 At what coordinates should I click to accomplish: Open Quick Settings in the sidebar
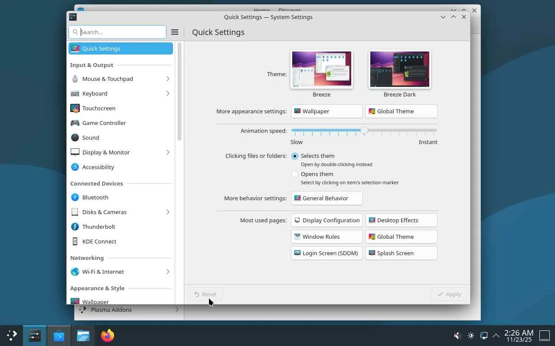[x=121, y=48]
